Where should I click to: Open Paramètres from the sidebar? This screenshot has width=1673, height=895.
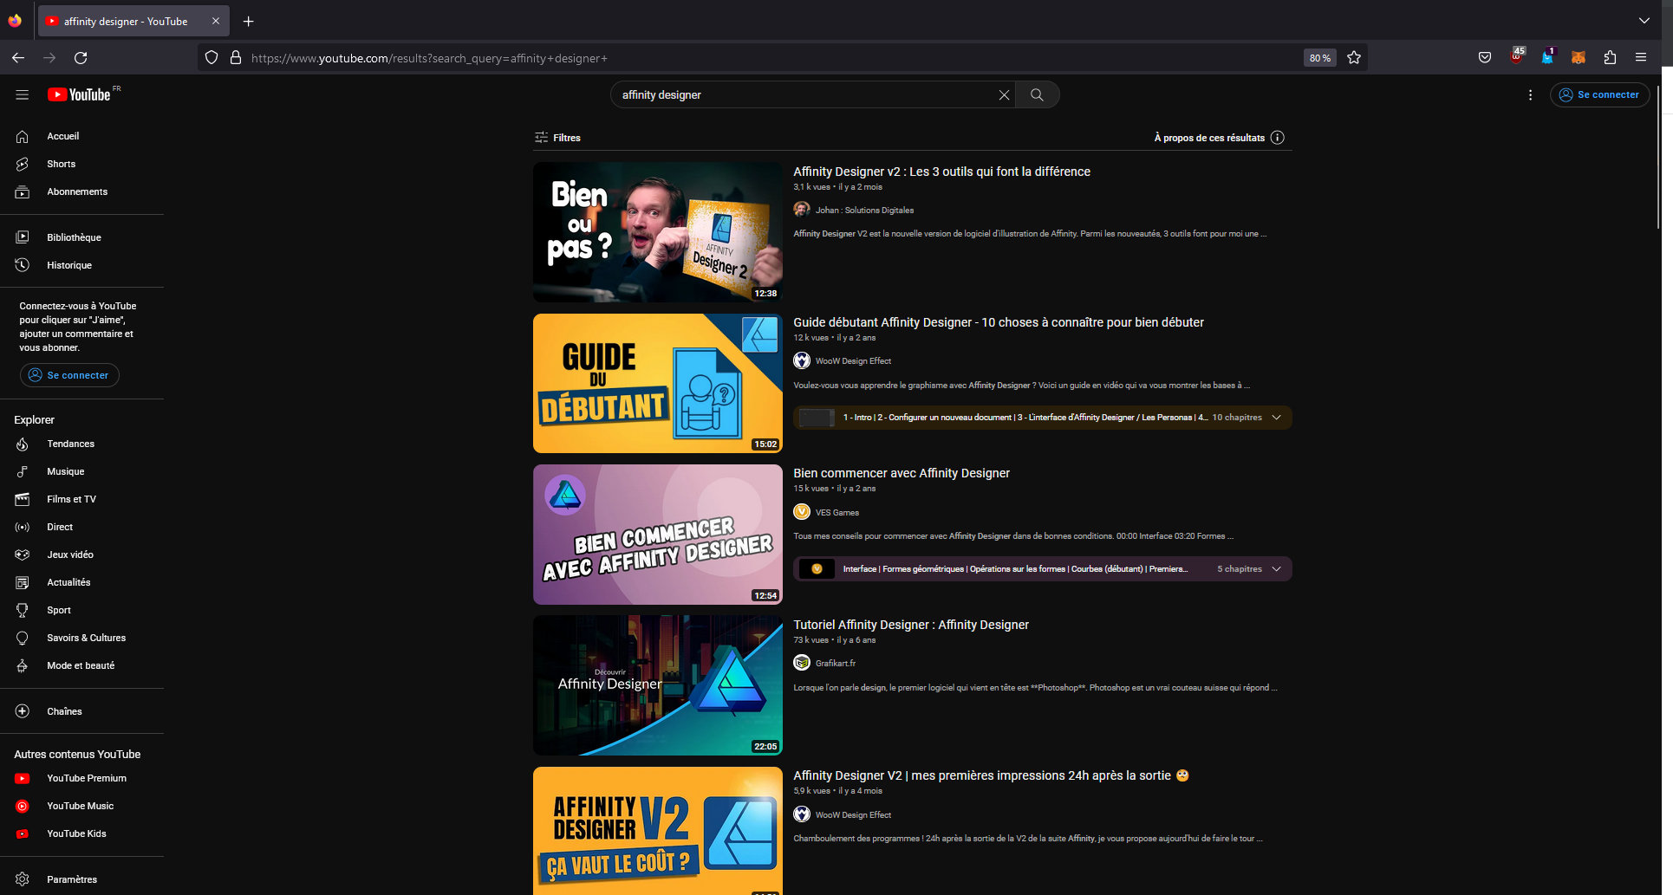pos(71,879)
